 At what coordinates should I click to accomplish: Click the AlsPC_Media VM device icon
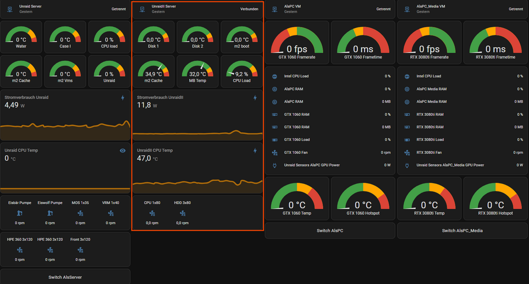tap(407, 9)
